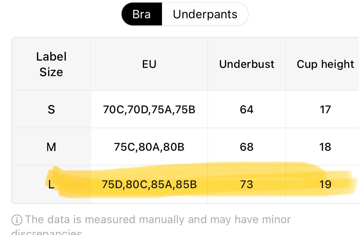Select the EU column header
The height and width of the screenshot is (235, 359).
pos(149,64)
